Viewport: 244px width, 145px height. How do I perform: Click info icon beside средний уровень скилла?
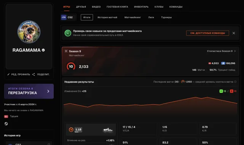click(x=235, y=82)
